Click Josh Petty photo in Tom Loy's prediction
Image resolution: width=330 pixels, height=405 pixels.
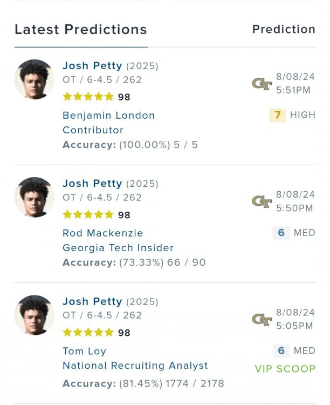tap(35, 315)
